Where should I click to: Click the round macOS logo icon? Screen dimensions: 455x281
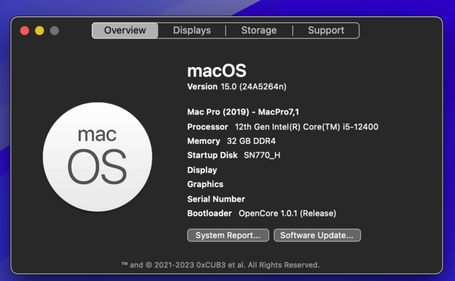(x=97, y=157)
